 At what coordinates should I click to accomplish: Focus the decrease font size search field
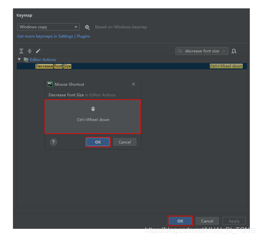point(202,51)
